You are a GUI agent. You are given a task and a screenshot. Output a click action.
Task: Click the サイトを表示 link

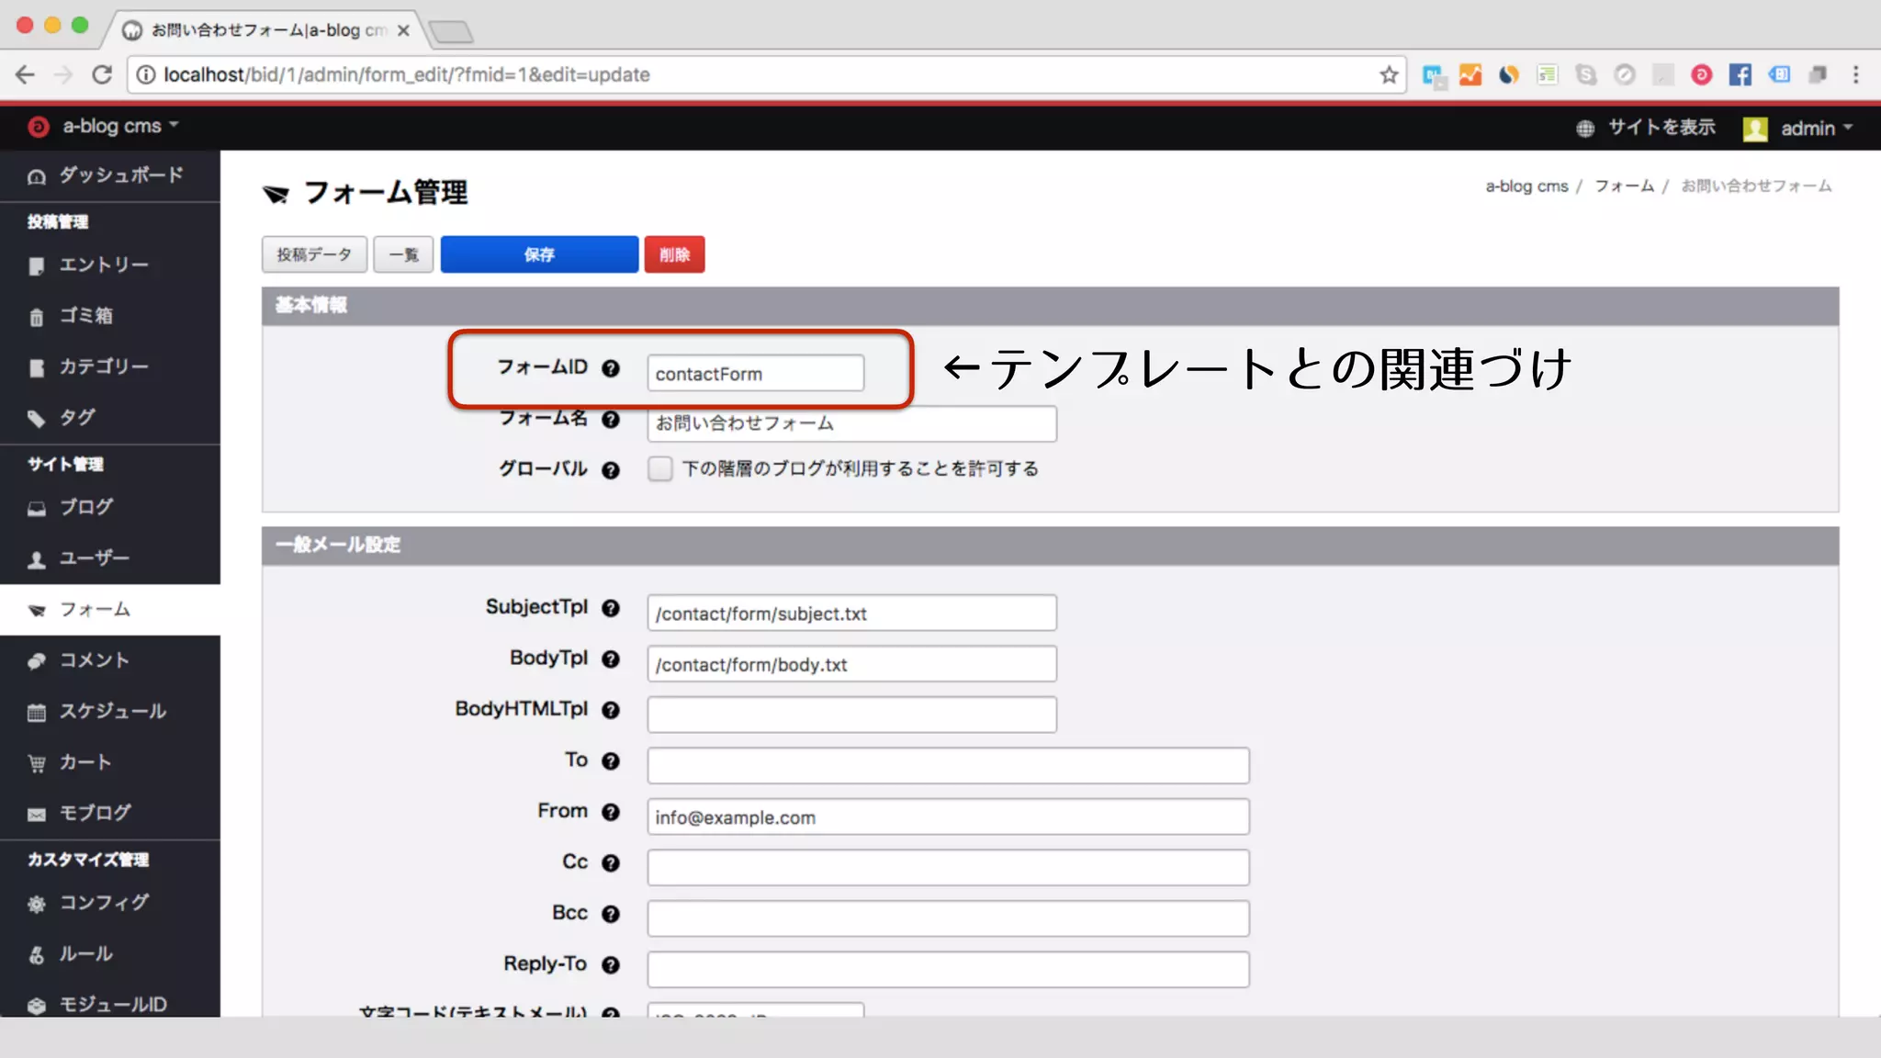(x=1646, y=128)
